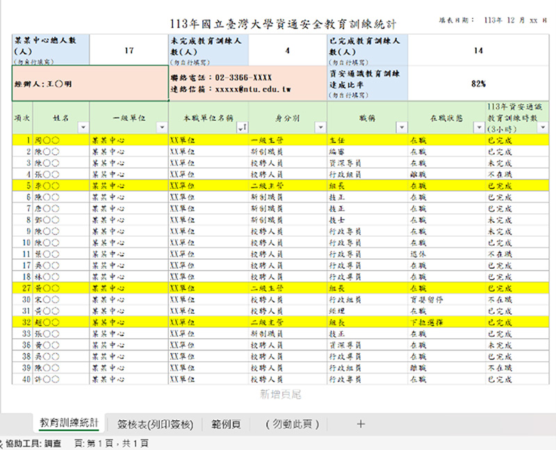556x450 pixels.
Task: Click the 新增頁尾 footer area
Action: click(x=281, y=394)
